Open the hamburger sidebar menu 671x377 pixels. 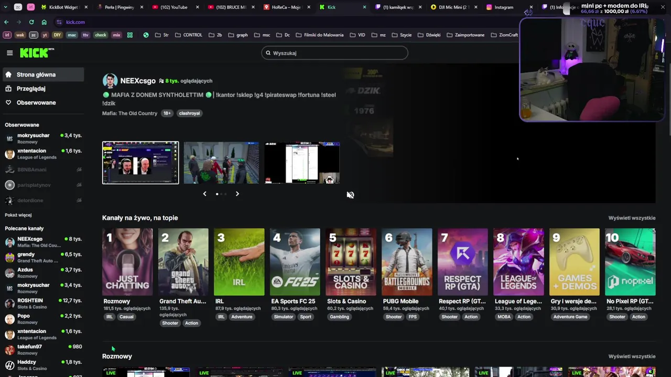[x=9, y=53]
